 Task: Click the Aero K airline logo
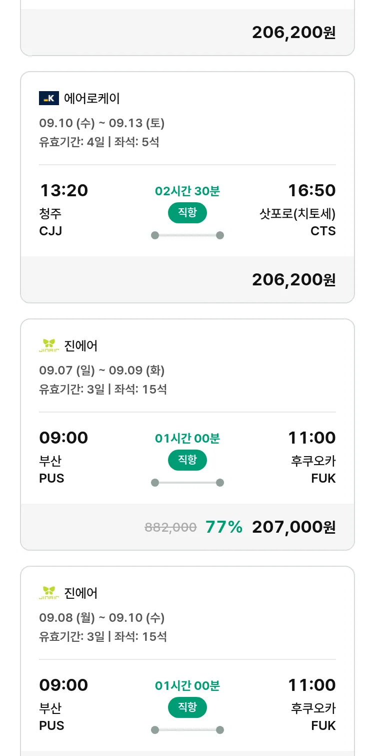[x=49, y=98]
